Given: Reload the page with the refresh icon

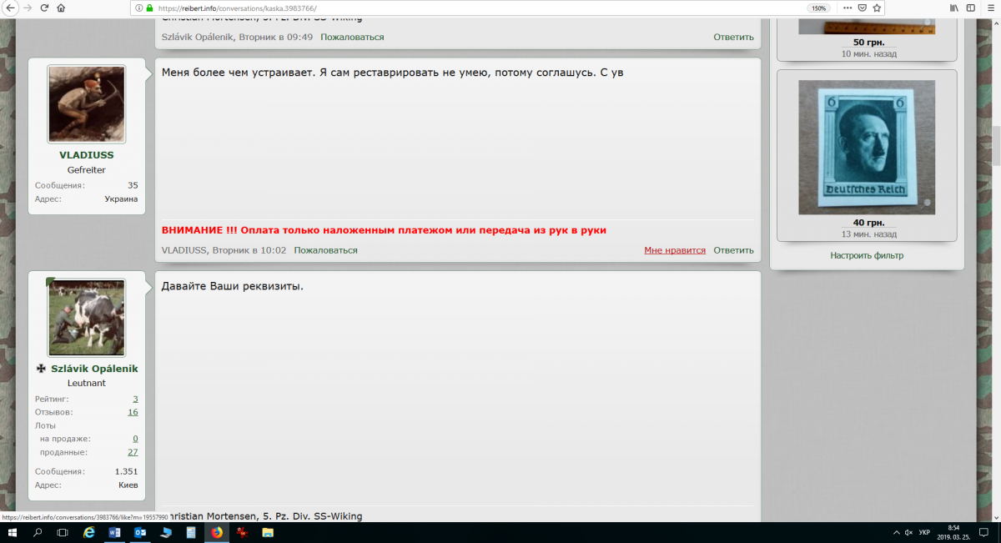Looking at the screenshot, I should (46, 8).
